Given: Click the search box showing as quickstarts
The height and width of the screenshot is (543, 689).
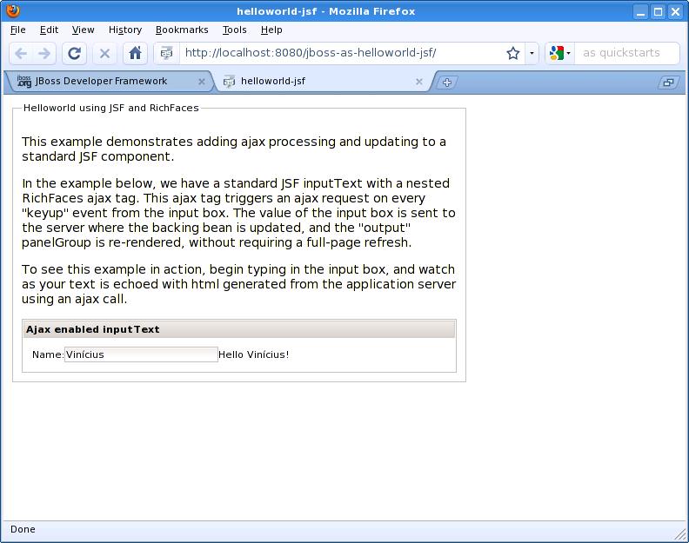Looking at the screenshot, I should [626, 53].
